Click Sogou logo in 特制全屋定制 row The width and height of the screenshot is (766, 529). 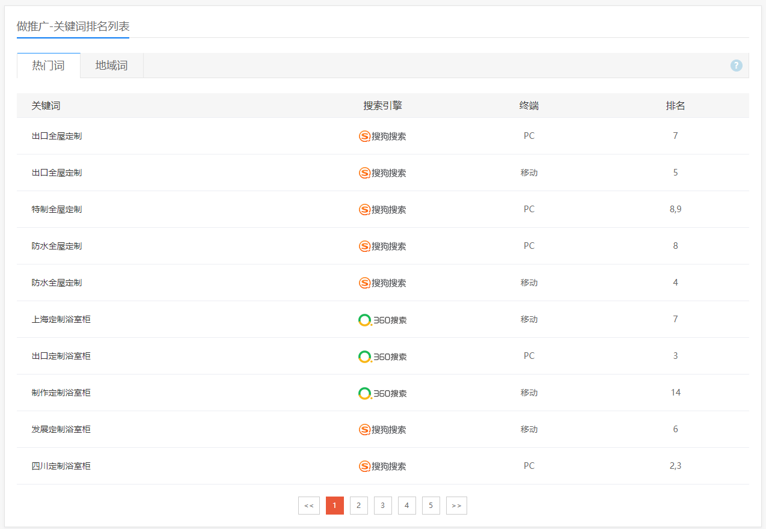tap(382, 210)
